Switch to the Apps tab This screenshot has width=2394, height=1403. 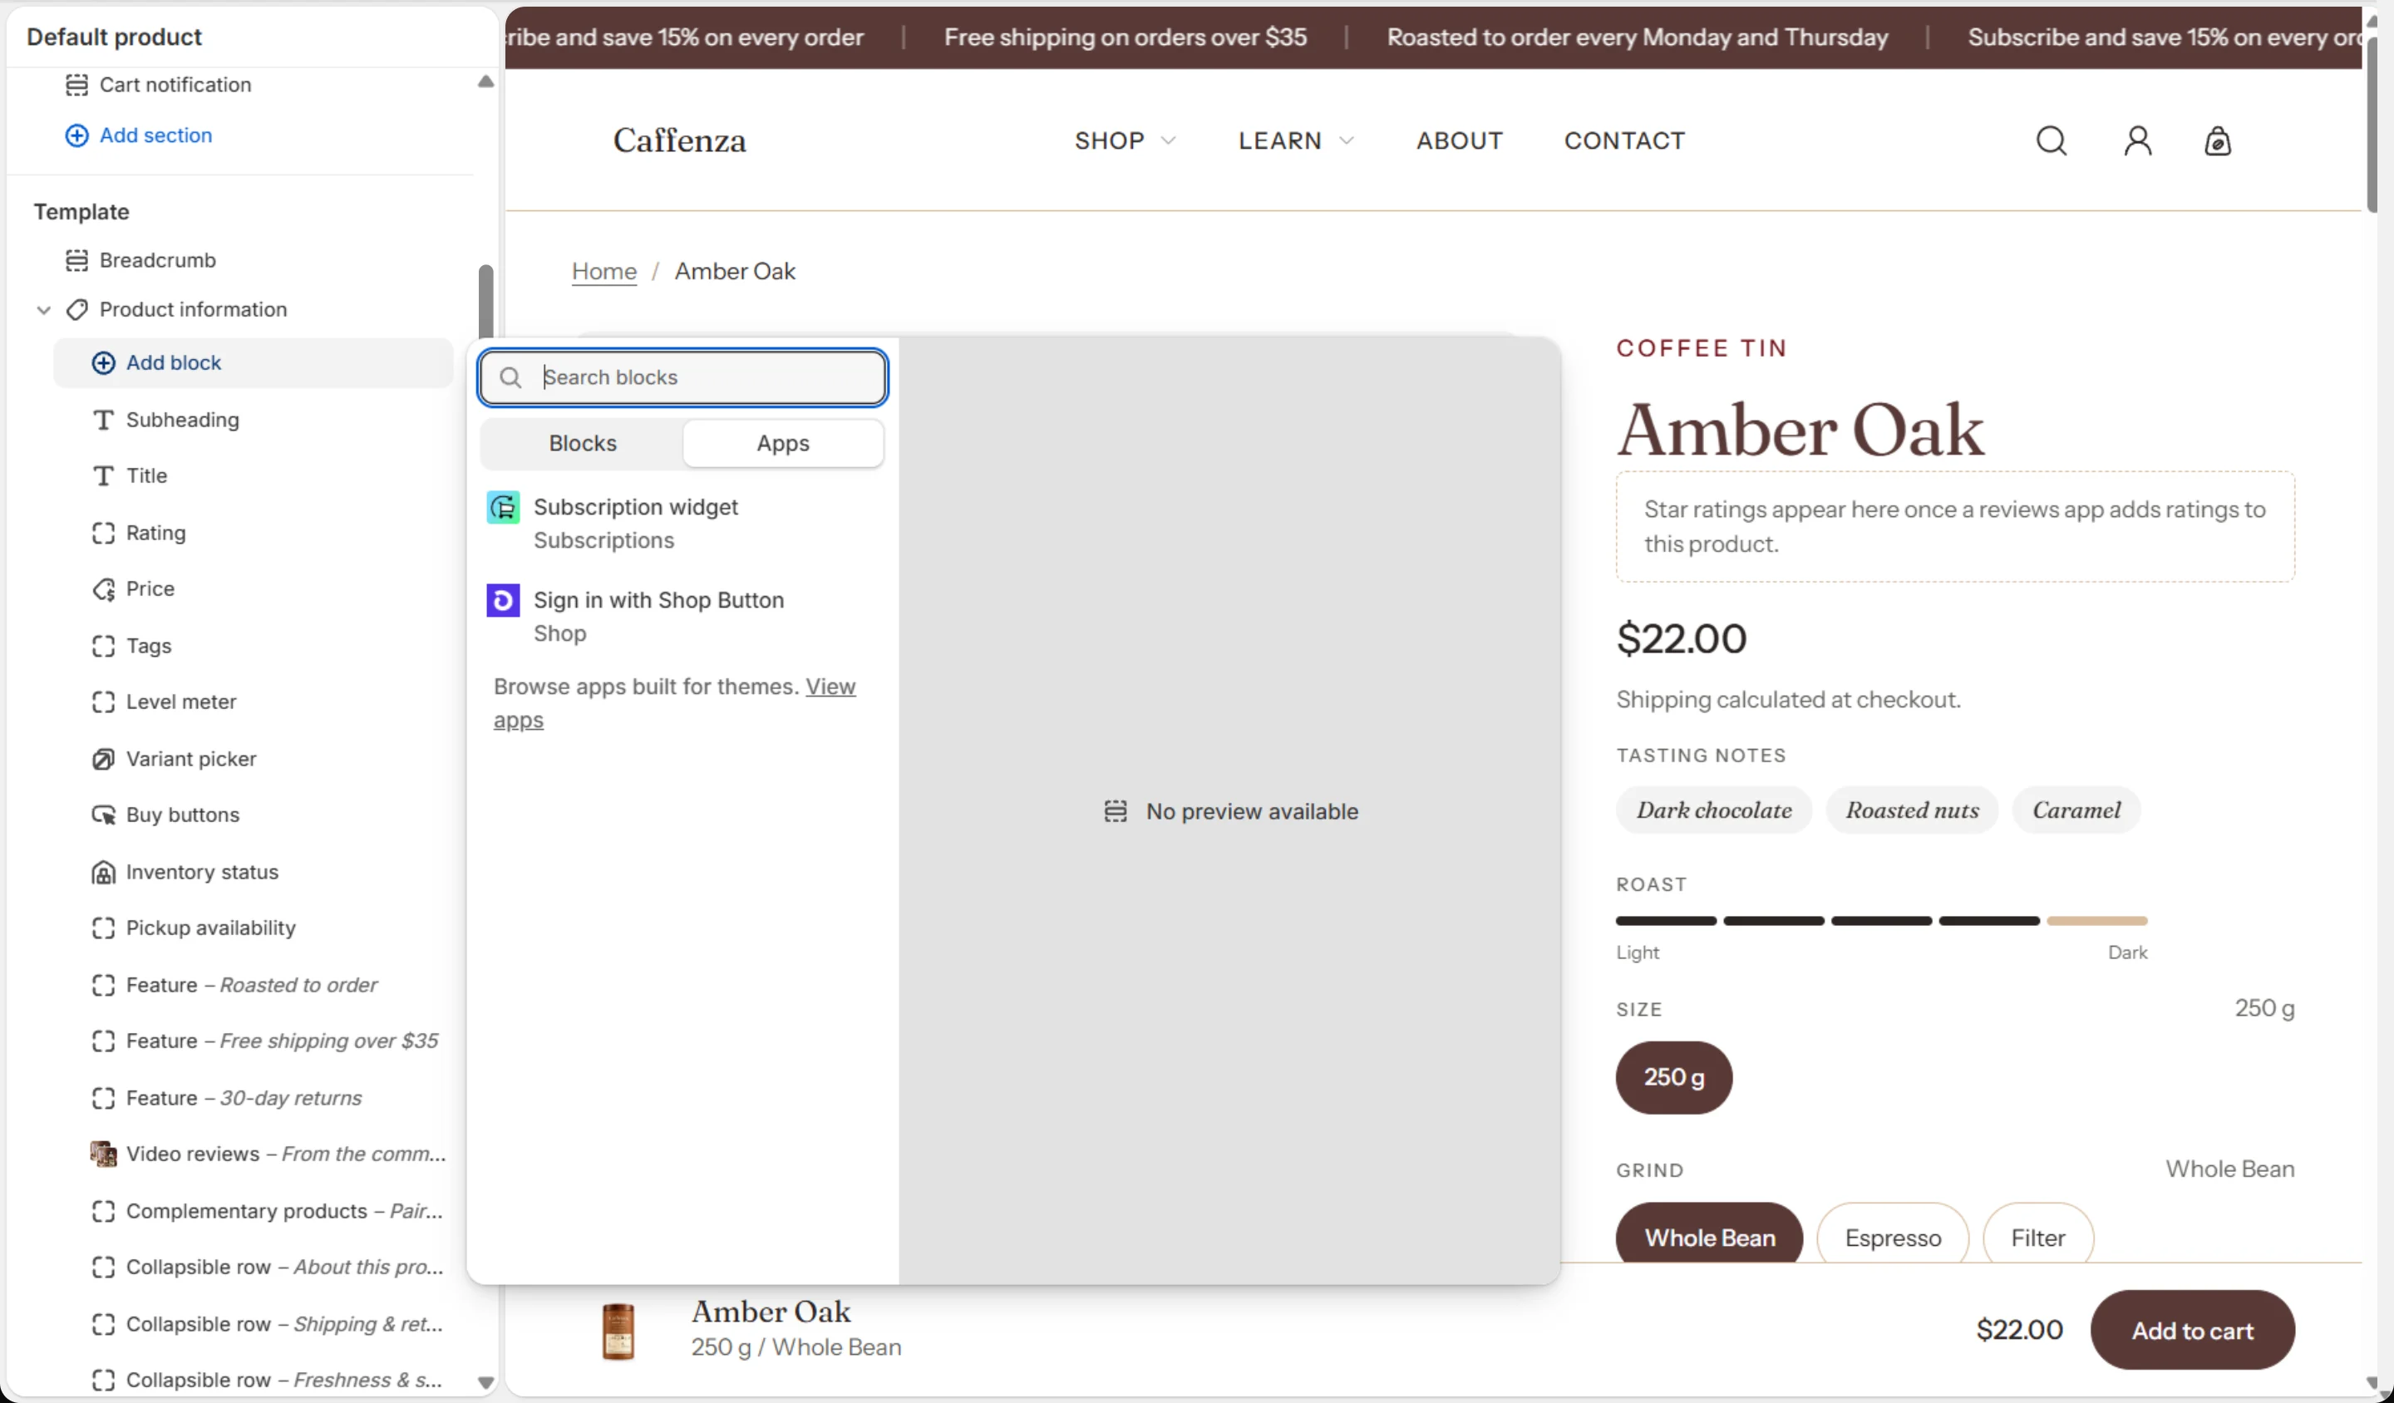click(783, 444)
